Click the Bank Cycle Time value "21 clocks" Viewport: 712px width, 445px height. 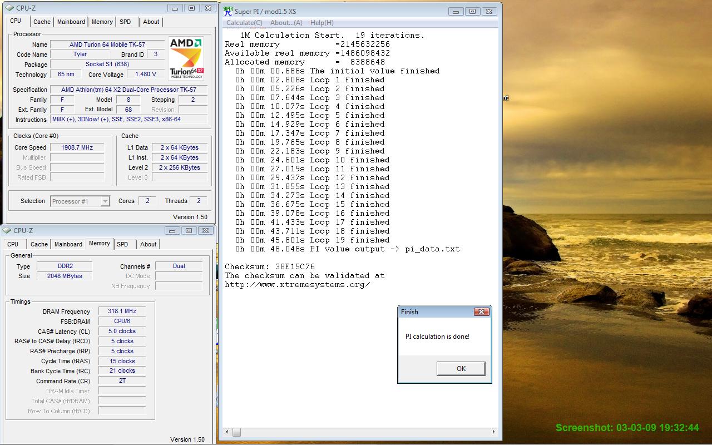122,371
